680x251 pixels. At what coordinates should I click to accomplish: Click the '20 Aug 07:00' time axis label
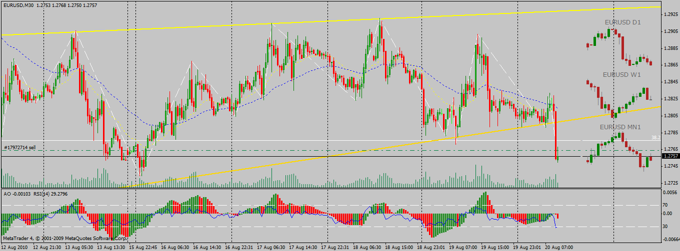tap(559, 247)
